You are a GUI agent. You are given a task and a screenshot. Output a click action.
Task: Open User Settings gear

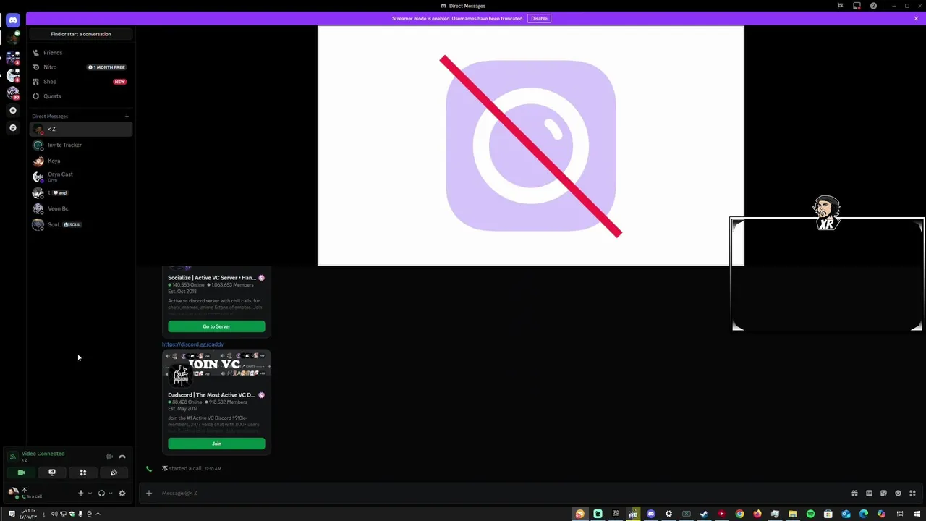(x=122, y=494)
